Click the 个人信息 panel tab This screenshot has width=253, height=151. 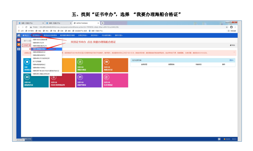click(x=28, y=41)
